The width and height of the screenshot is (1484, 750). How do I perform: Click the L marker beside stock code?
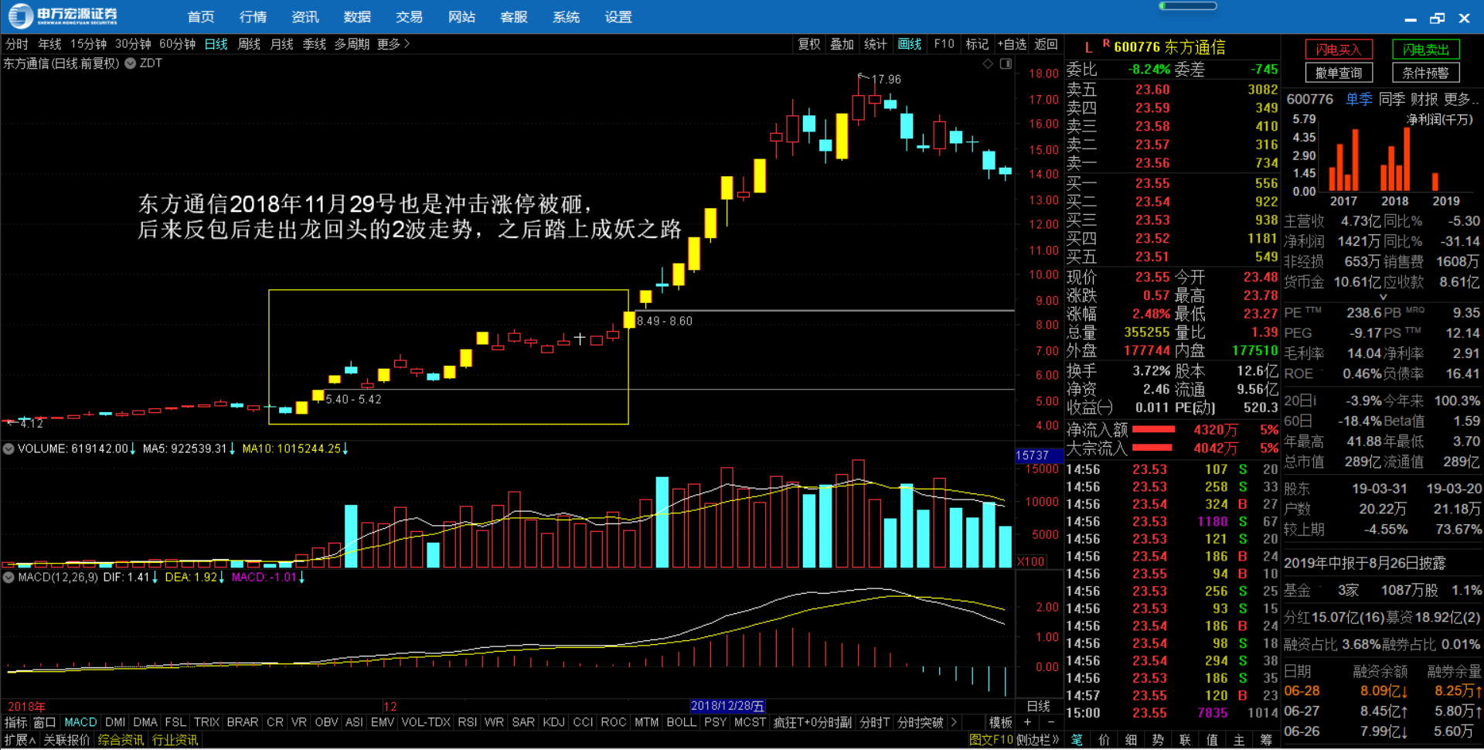(1088, 47)
